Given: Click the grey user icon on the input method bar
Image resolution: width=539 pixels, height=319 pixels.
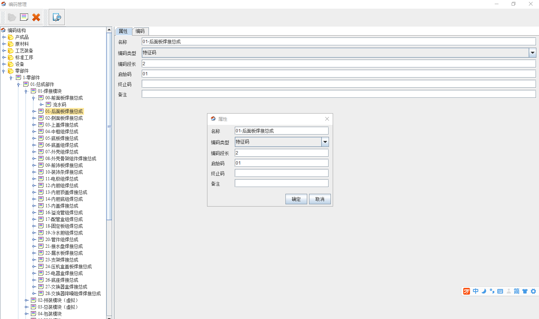Looking at the screenshot, I should click(509, 291).
